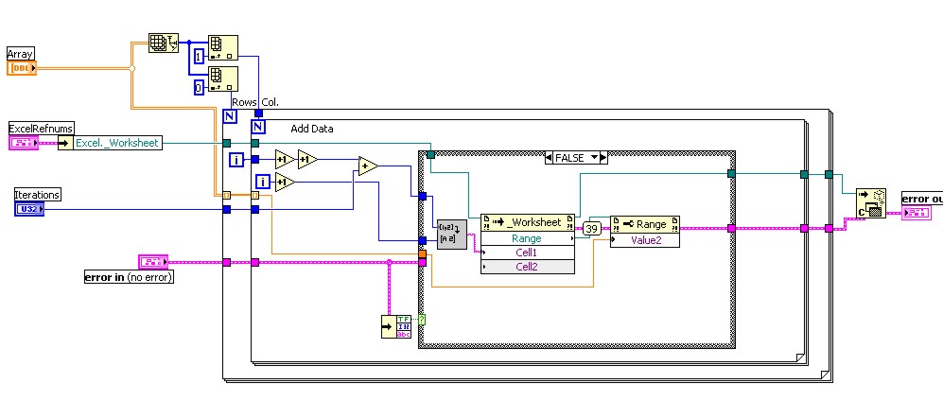Click the Cell1 parameter row

tap(528, 253)
